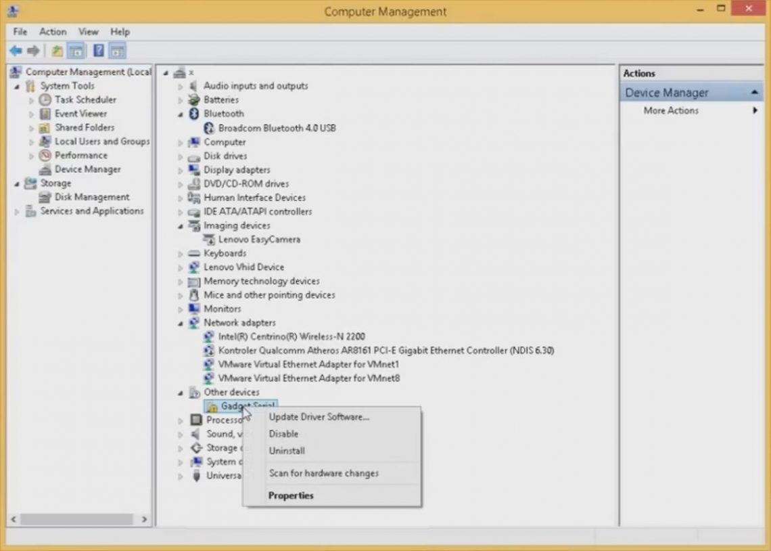Click the More Actions arrow in Actions pane

pyautogui.click(x=756, y=110)
